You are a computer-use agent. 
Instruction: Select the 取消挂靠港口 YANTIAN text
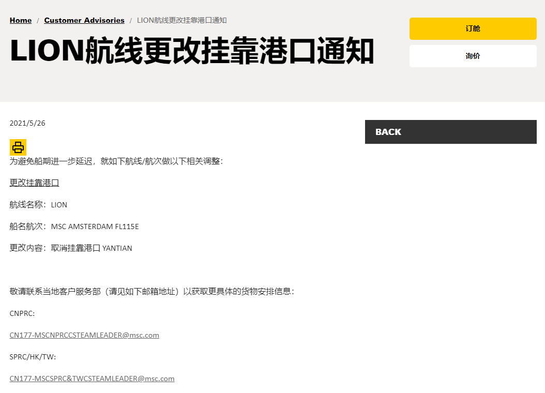[x=96, y=248]
